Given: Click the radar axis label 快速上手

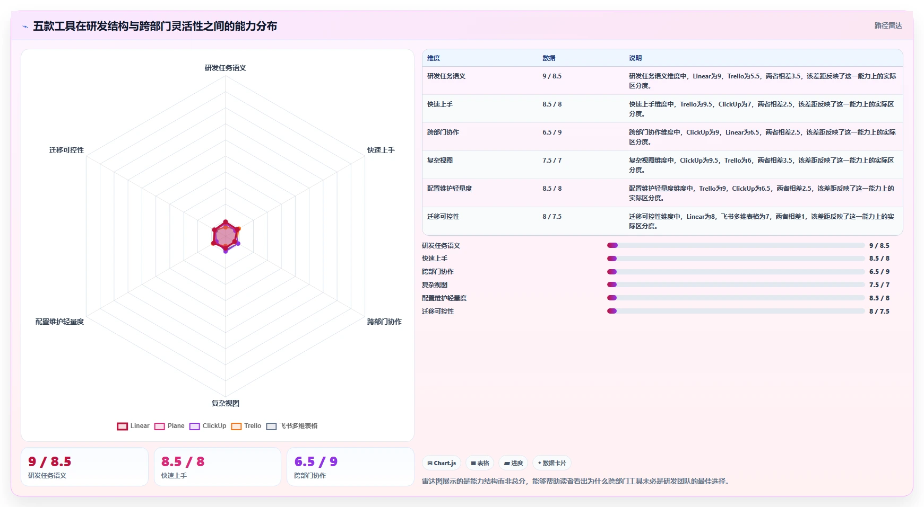Looking at the screenshot, I should 381,150.
